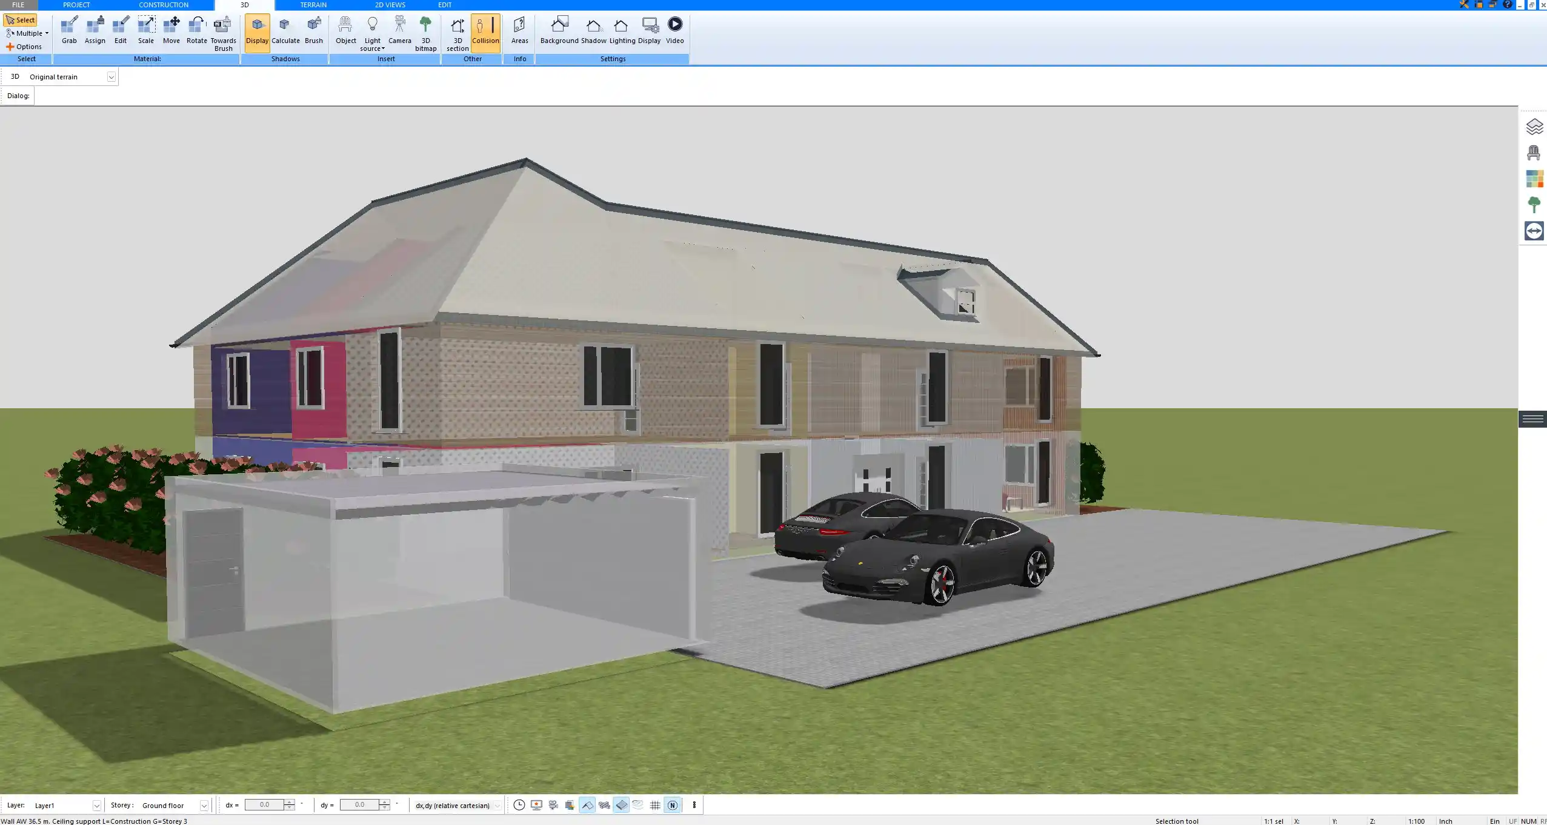The height and width of the screenshot is (825, 1547).
Task: Open the Original terrain dropdown
Action: click(111, 76)
